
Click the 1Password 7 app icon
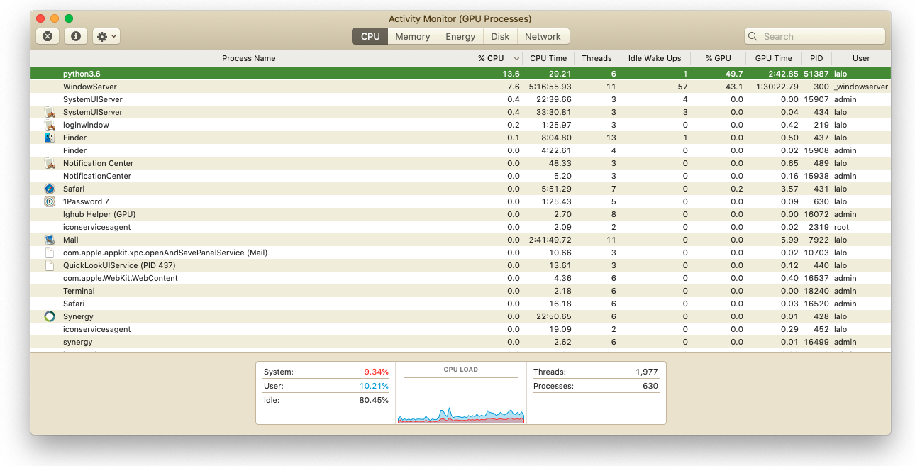coord(50,201)
